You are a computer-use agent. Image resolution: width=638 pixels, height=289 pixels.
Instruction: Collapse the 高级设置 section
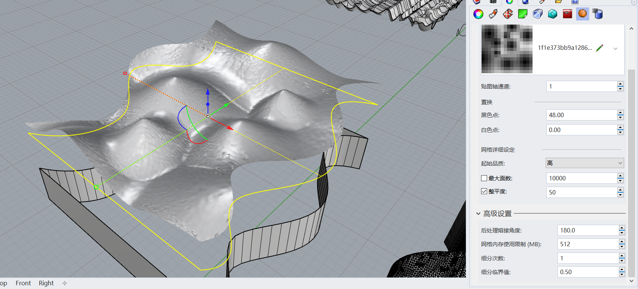tap(478, 213)
